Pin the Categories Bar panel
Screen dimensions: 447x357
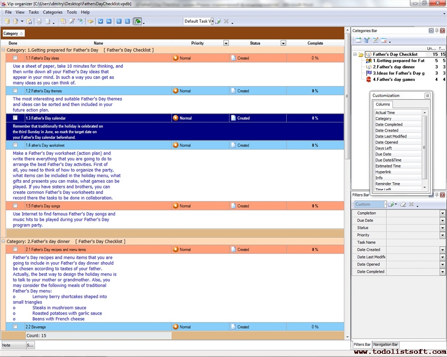(436, 31)
